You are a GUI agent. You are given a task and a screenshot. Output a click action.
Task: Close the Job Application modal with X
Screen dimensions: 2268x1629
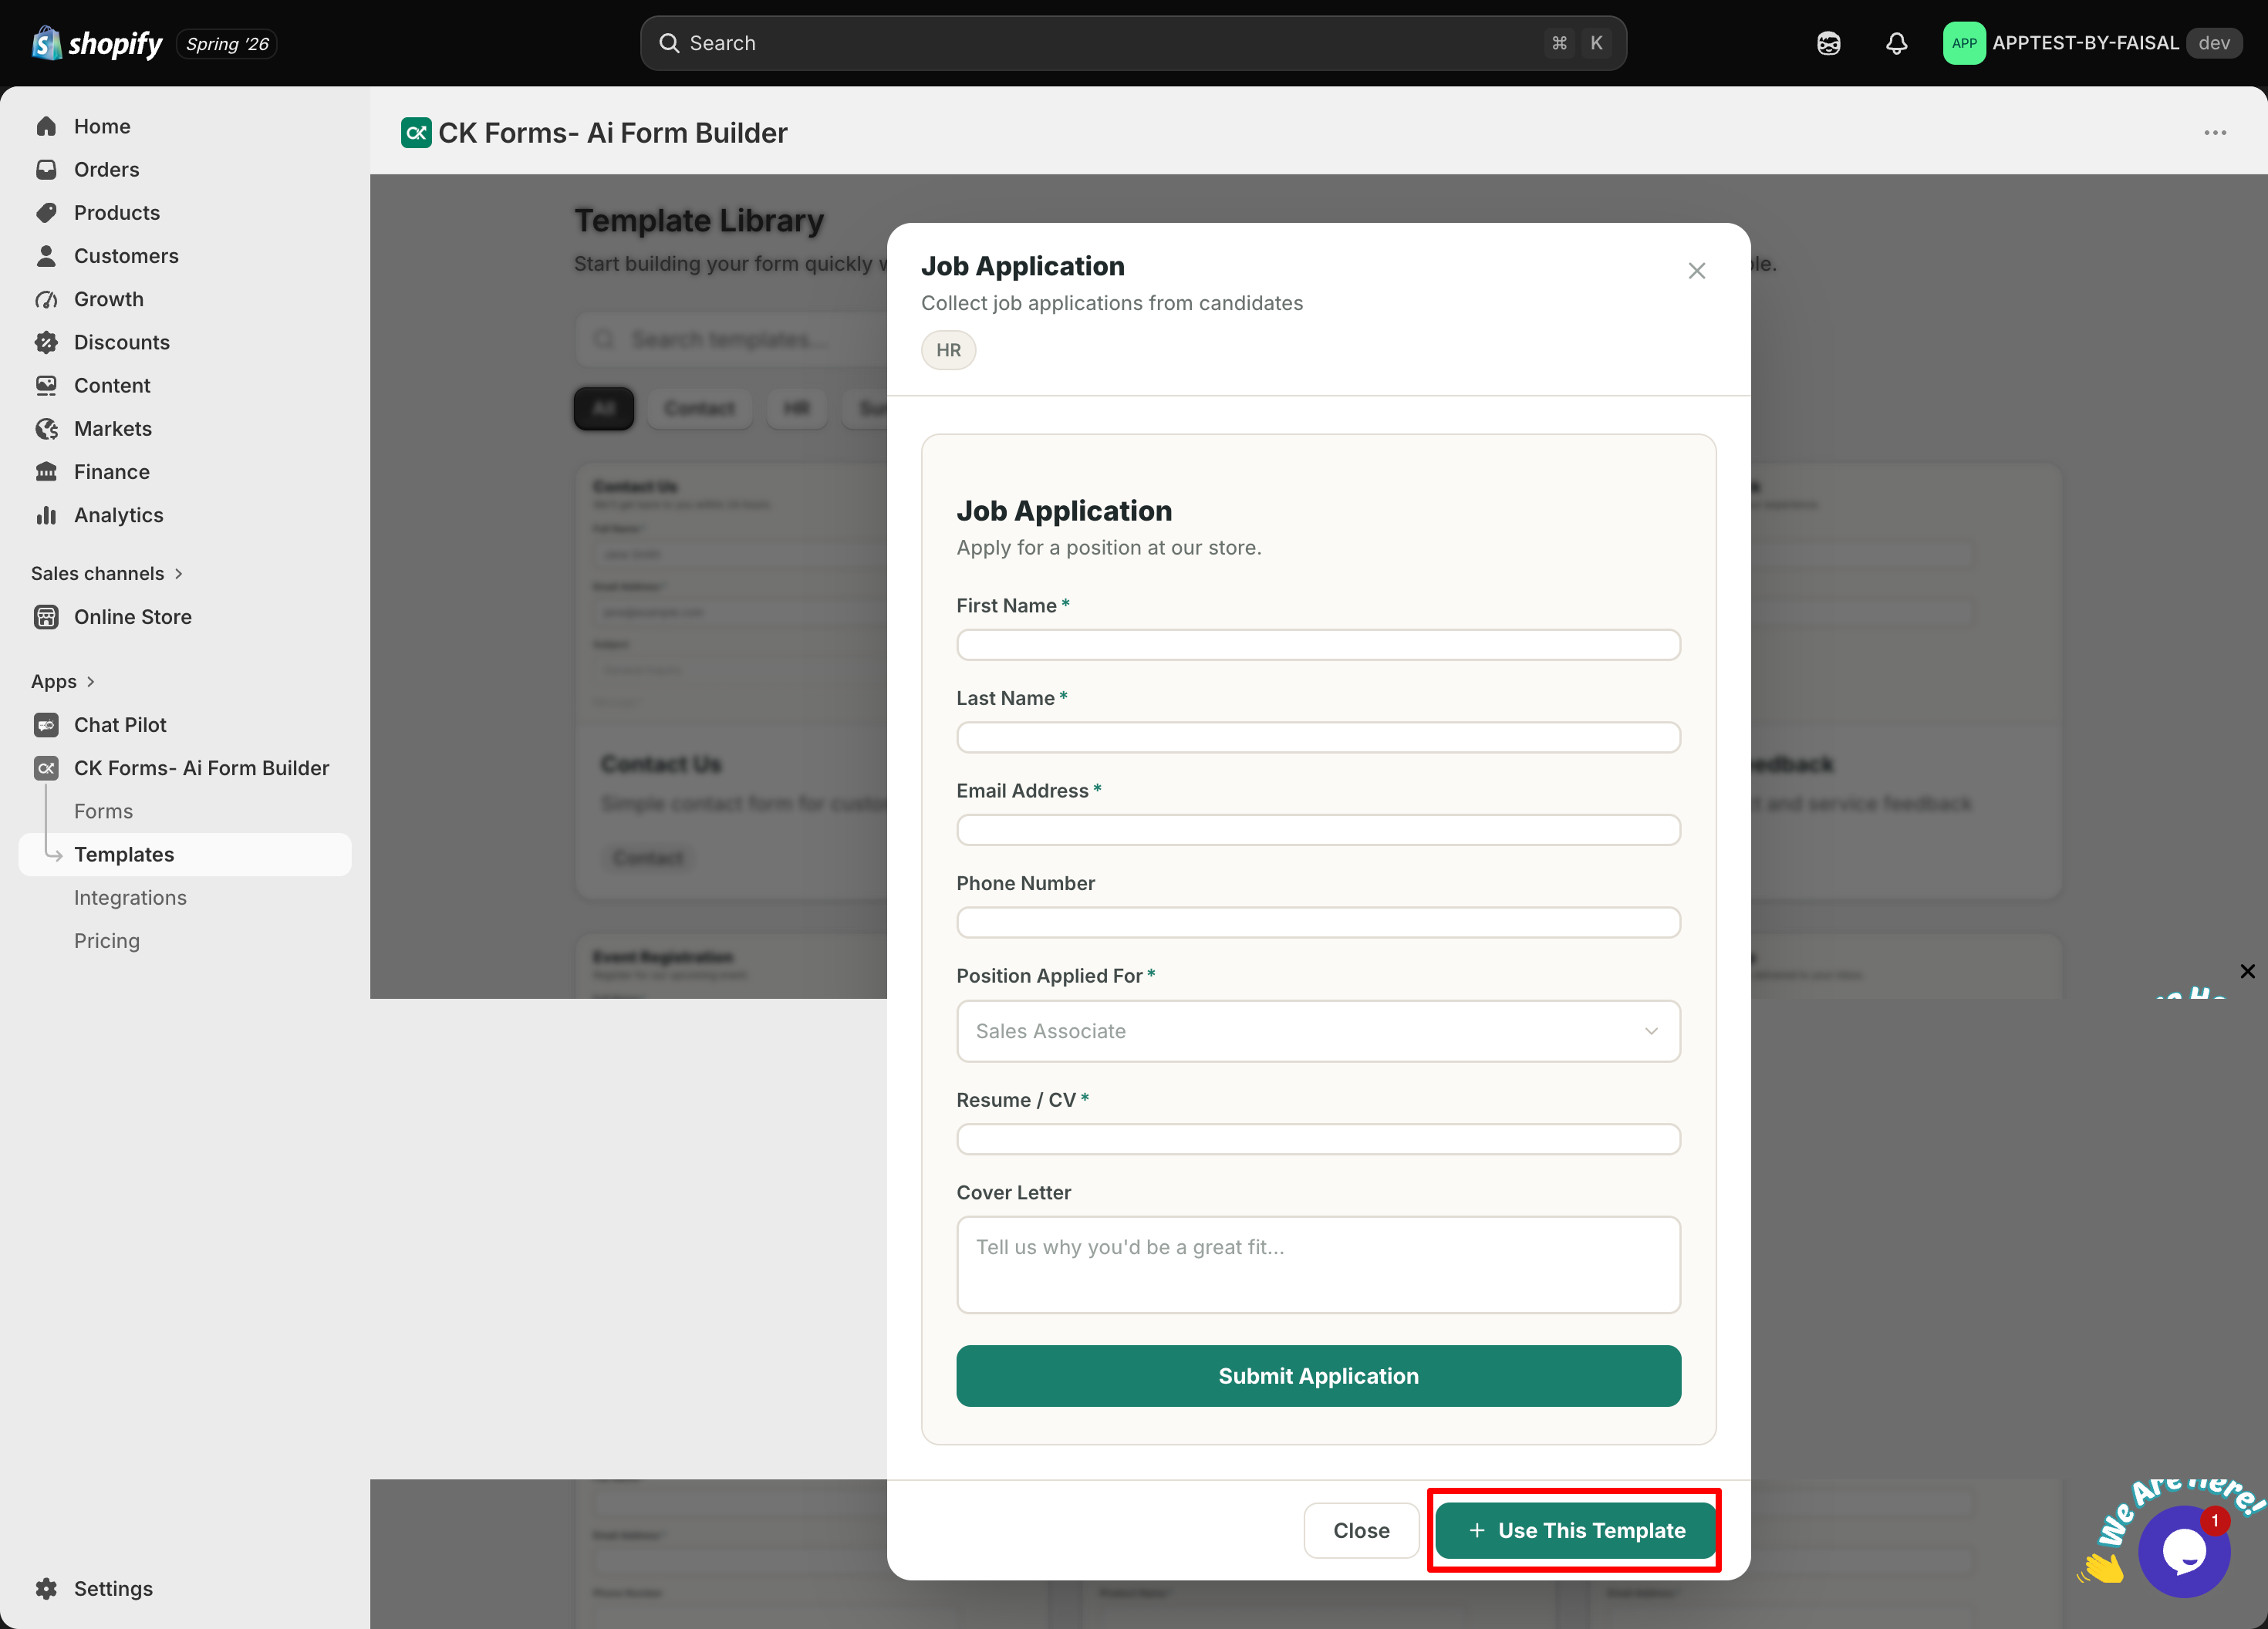(1696, 270)
